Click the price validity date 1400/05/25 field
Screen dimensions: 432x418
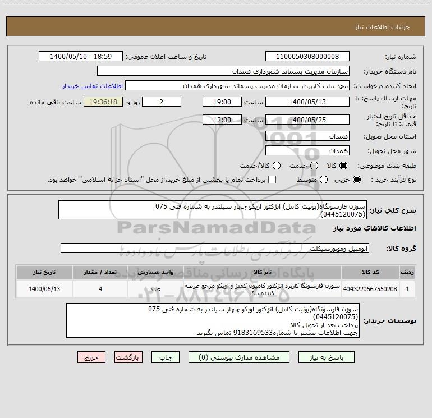307,120
